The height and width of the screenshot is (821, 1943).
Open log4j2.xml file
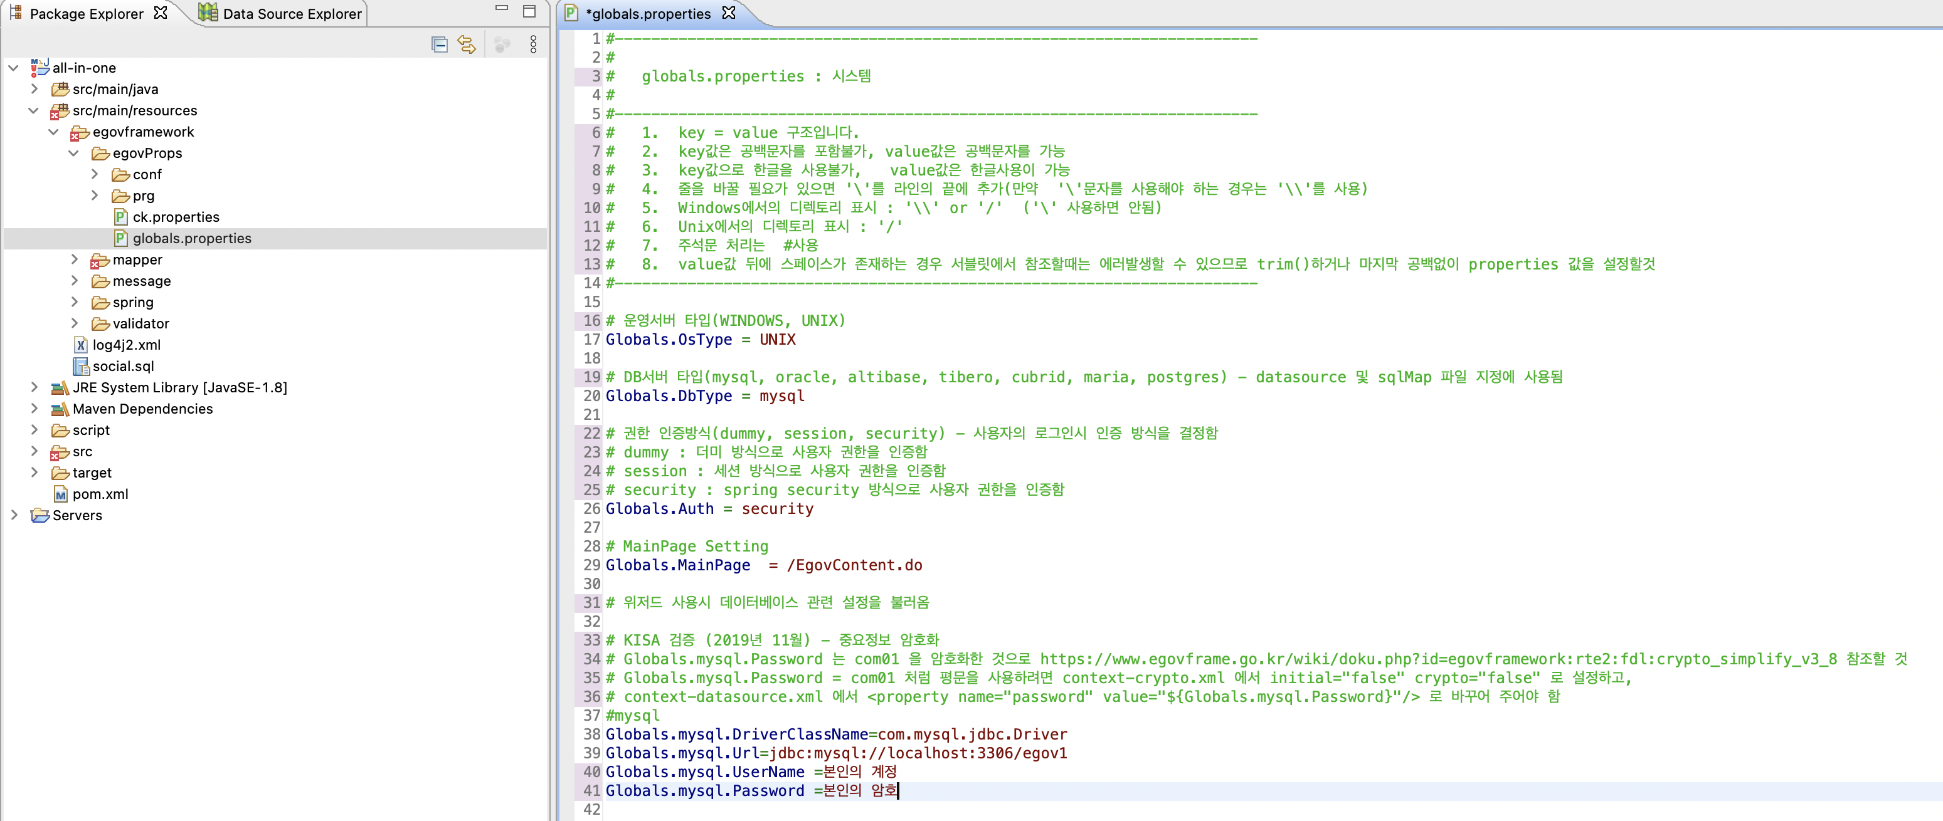pos(126,345)
